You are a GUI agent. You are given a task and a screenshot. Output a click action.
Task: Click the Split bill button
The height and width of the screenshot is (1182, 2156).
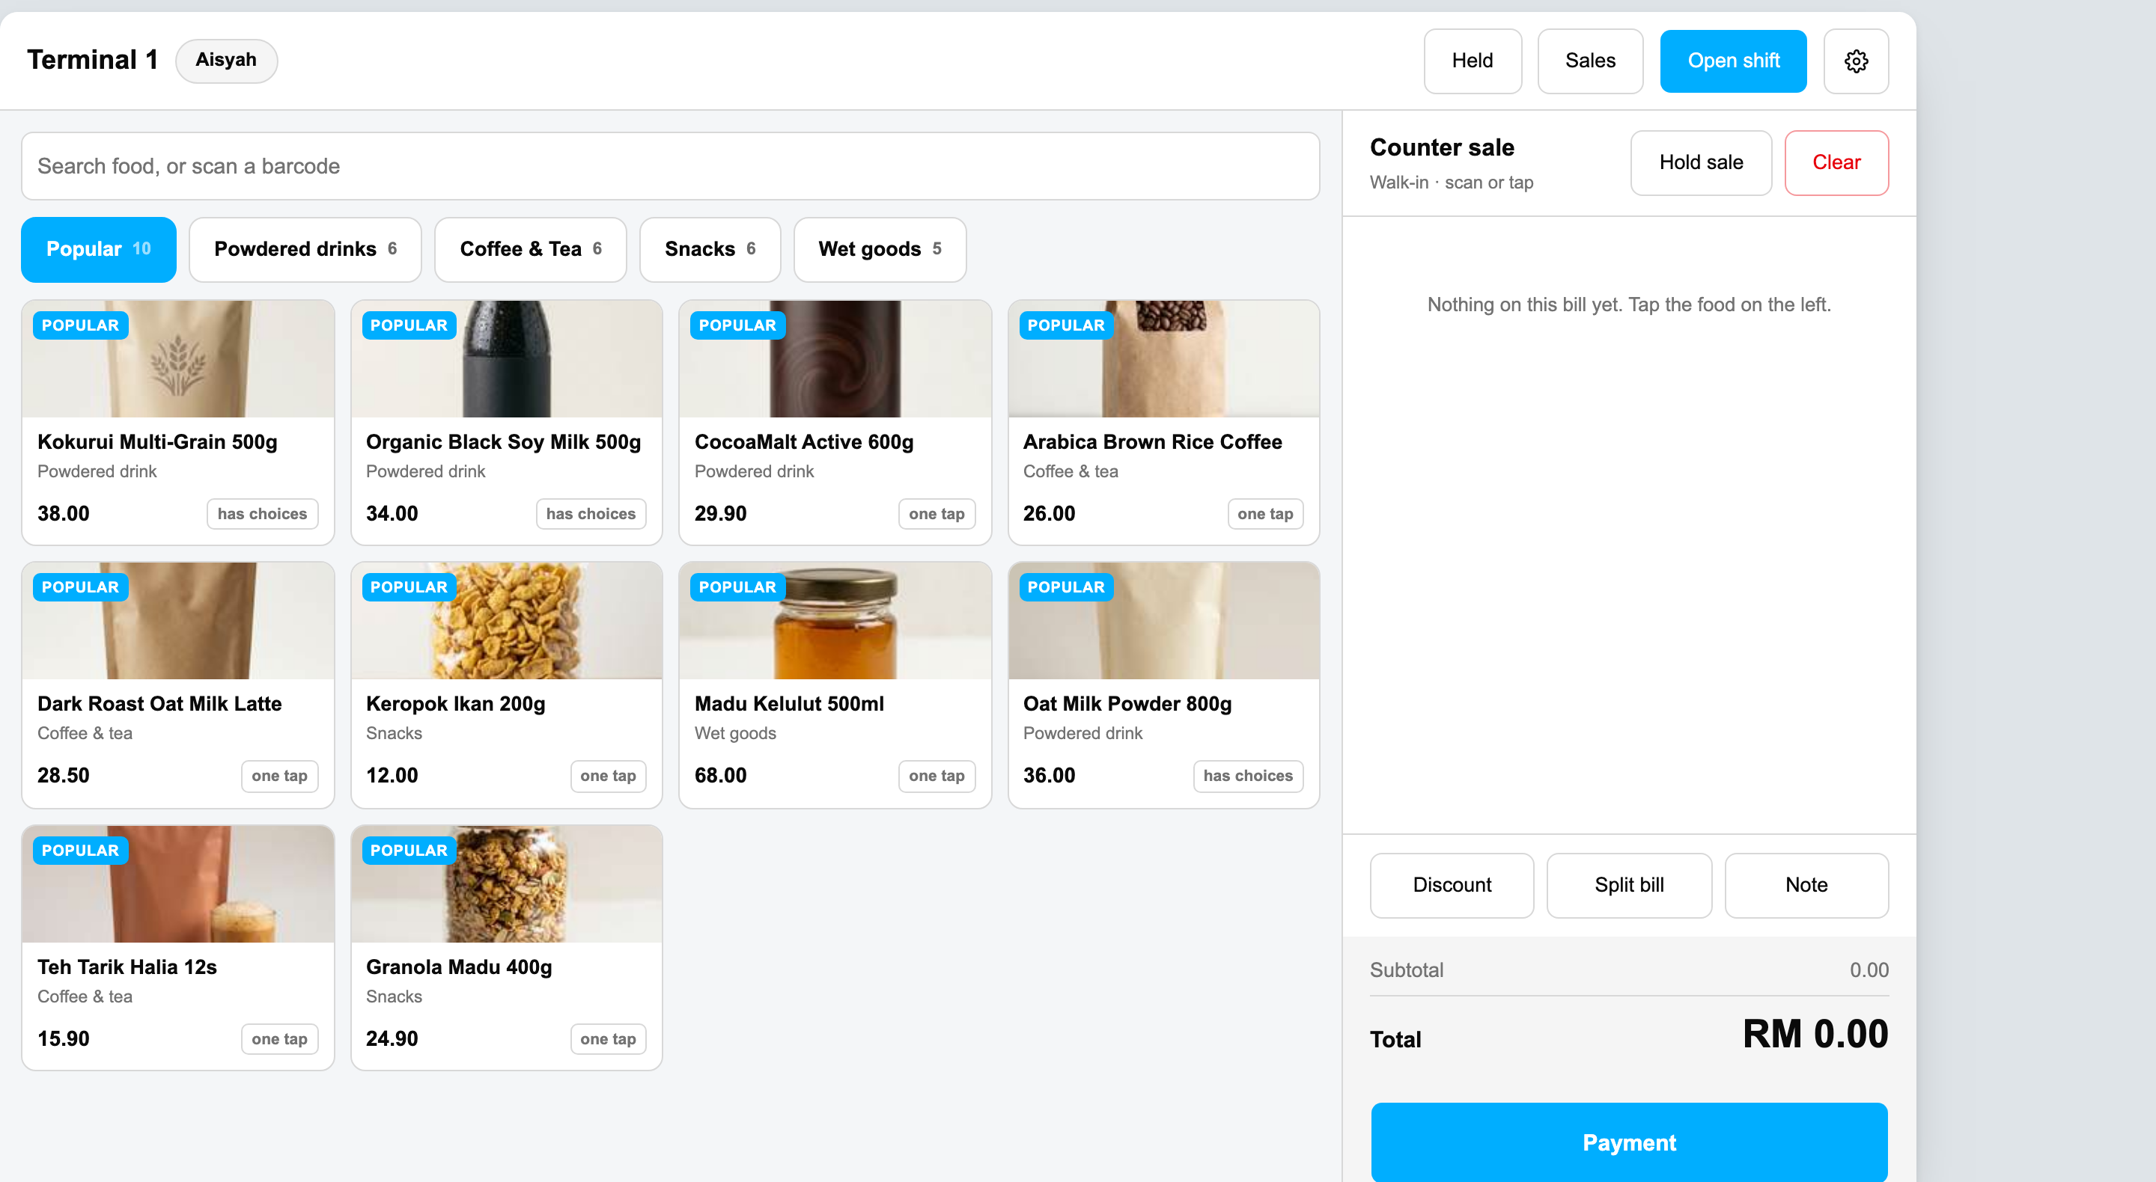(1629, 885)
